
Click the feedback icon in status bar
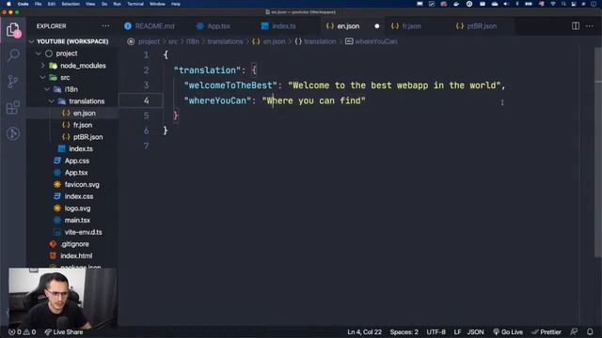574,331
